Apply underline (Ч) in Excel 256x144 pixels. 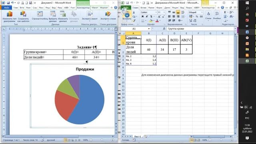click(x=151, y=16)
